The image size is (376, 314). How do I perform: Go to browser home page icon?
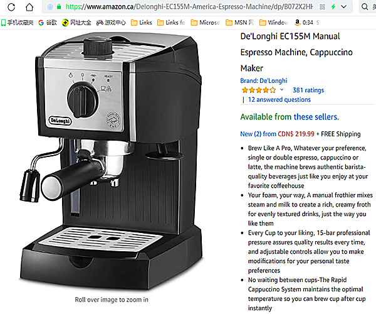pyautogui.click(x=29, y=7)
